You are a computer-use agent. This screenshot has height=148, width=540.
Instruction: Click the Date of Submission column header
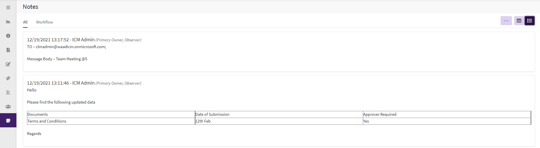[212, 114]
